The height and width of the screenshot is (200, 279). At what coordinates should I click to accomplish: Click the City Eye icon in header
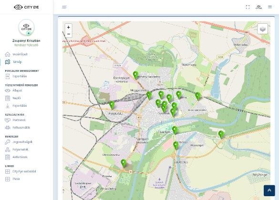258,7
